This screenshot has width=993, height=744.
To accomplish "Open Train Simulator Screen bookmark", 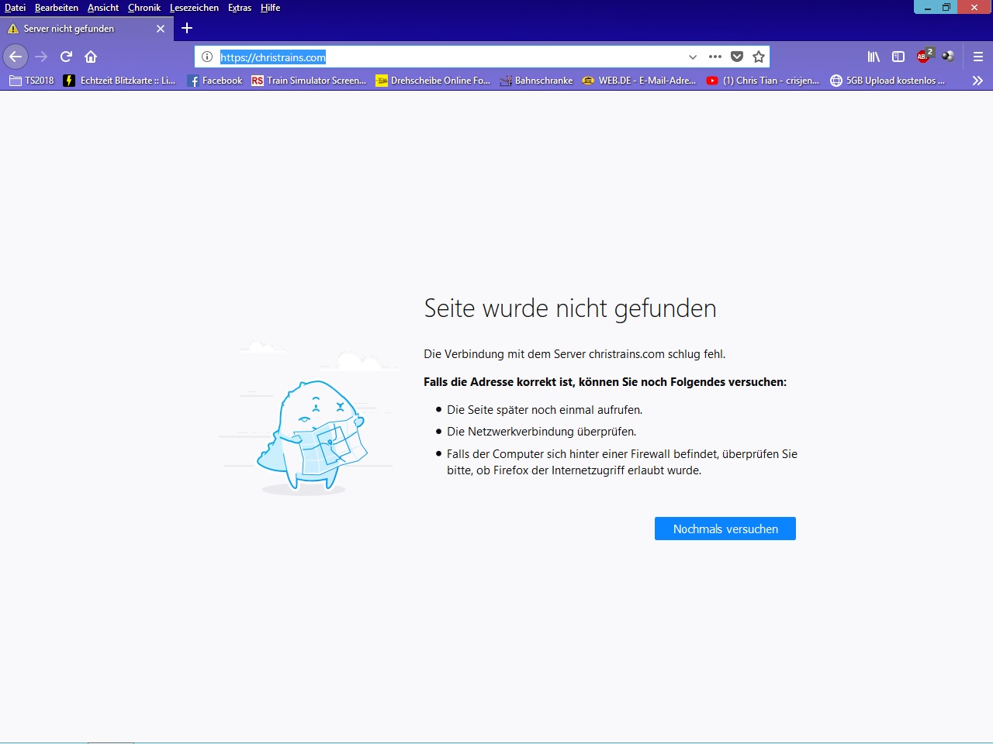I will 309,81.
